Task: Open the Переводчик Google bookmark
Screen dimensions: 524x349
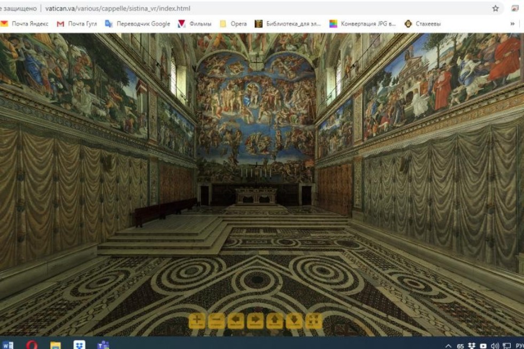Action: (137, 24)
